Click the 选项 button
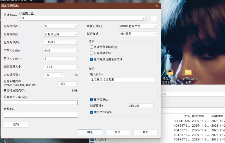The width and height of the screenshot is (225, 143). click(16, 124)
